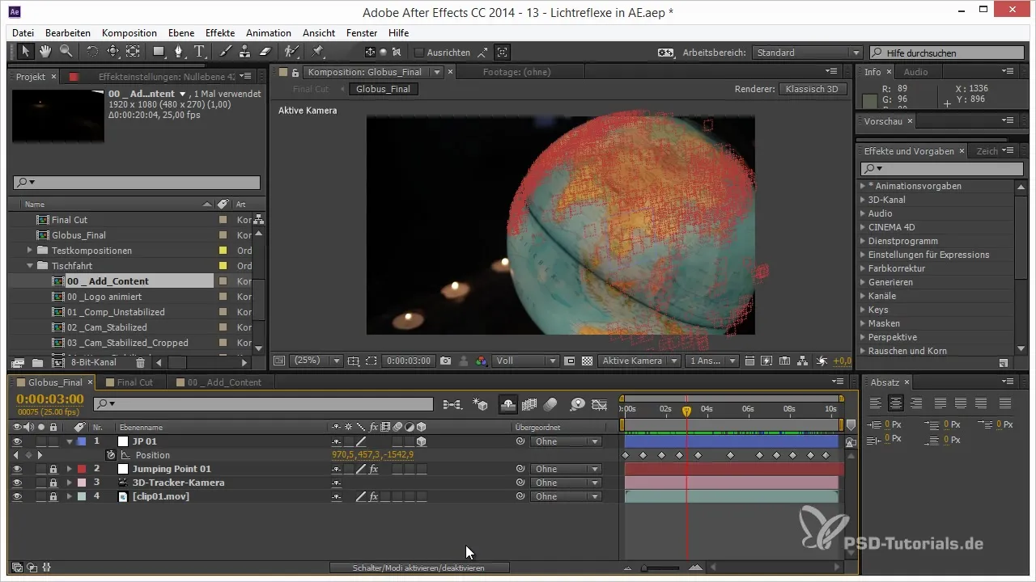Open the Voll resolution dropdown

click(x=526, y=361)
